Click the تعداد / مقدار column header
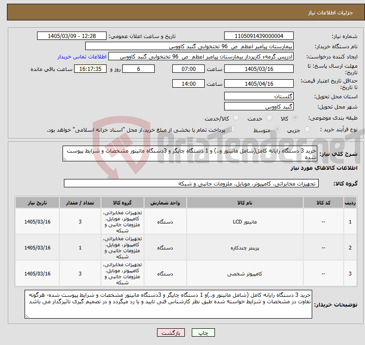This screenshot has height=345, width=365. (80, 203)
